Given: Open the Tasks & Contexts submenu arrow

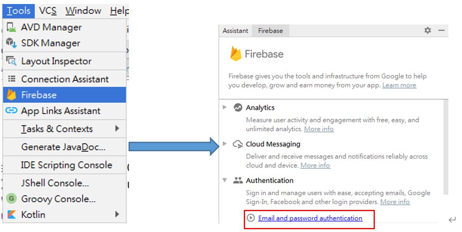Looking at the screenshot, I should point(117,128).
